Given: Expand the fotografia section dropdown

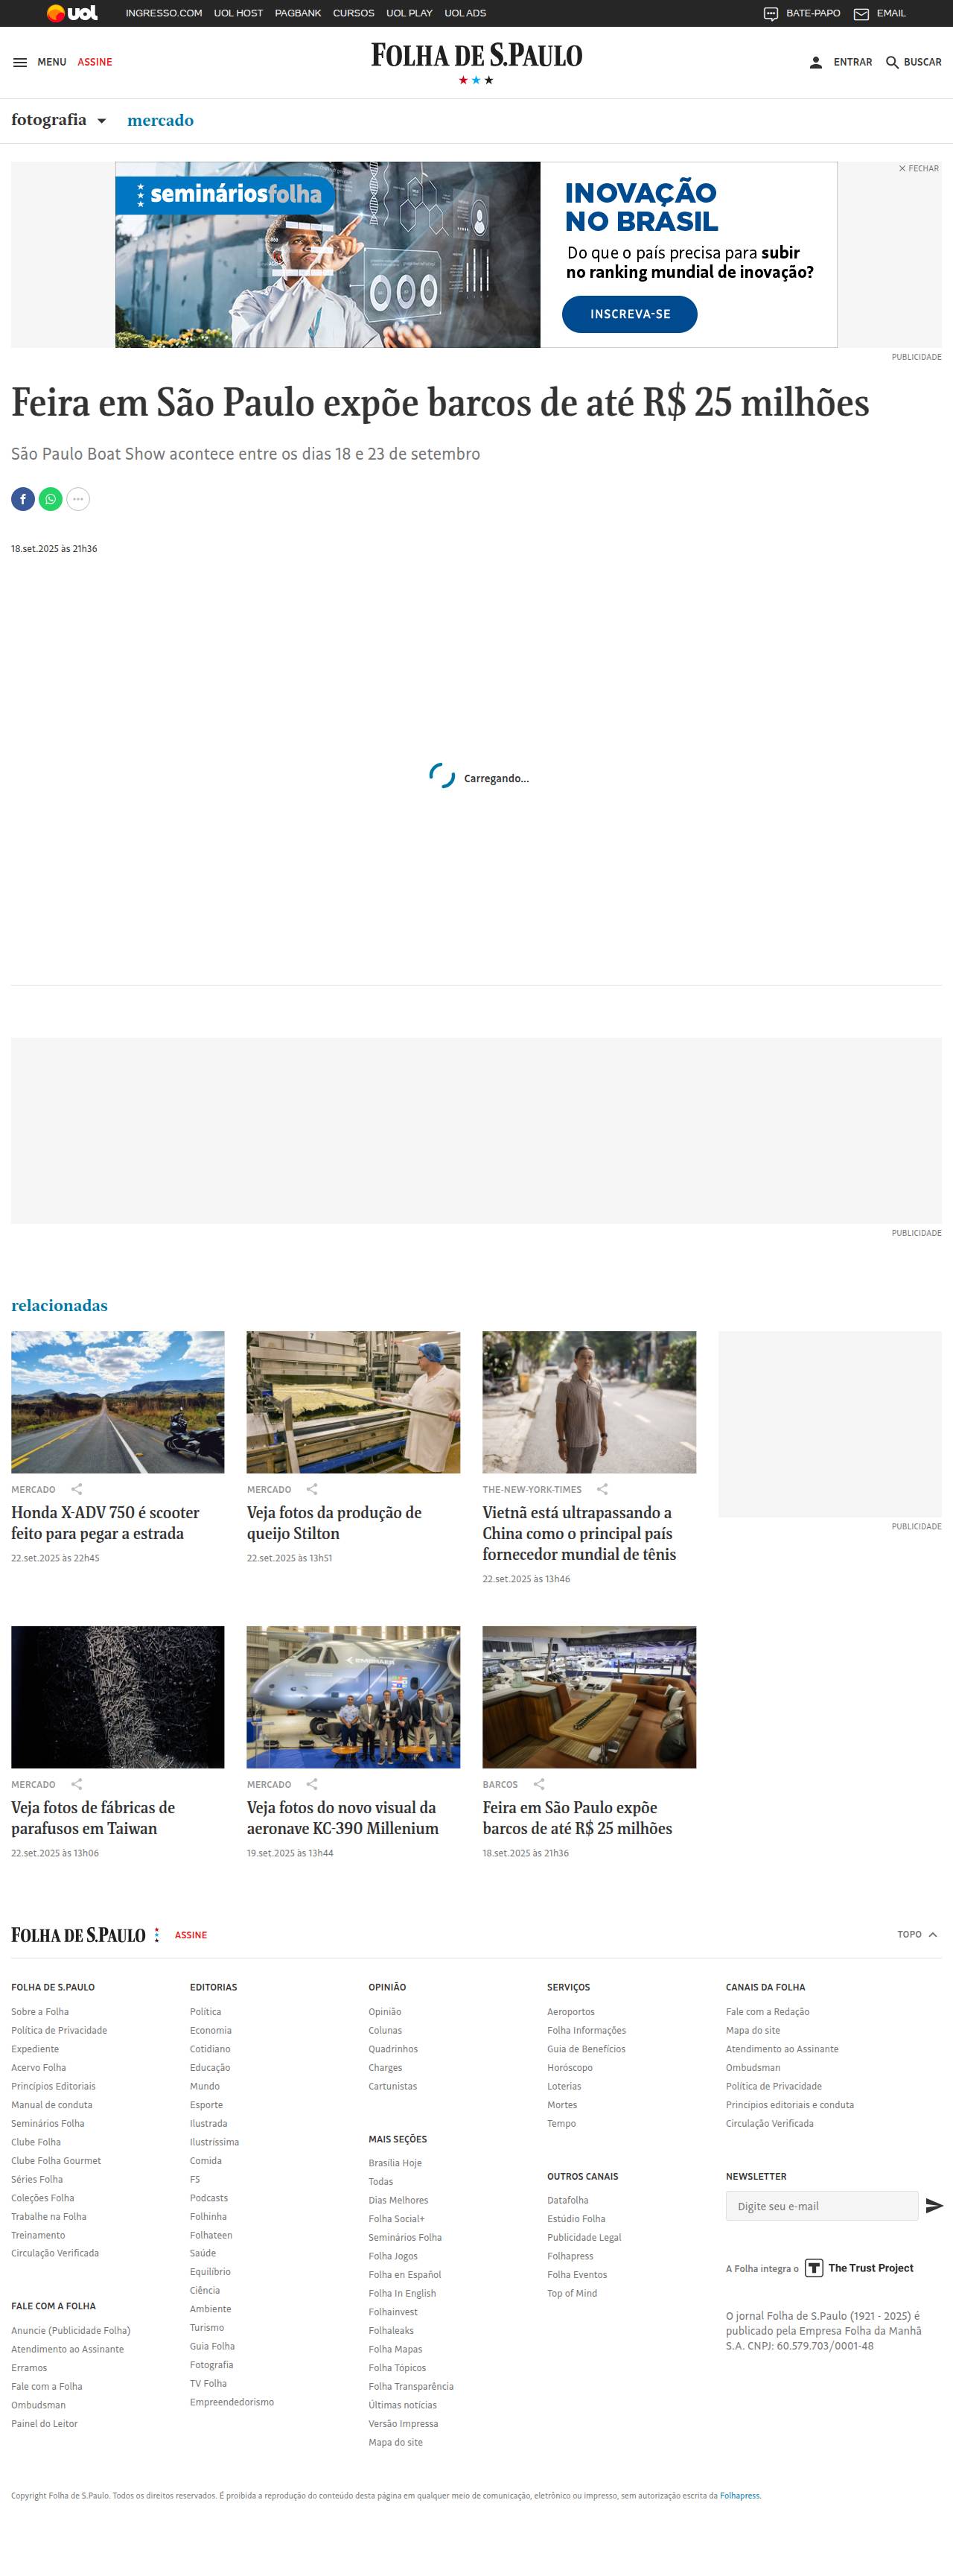Looking at the screenshot, I should click(x=101, y=121).
